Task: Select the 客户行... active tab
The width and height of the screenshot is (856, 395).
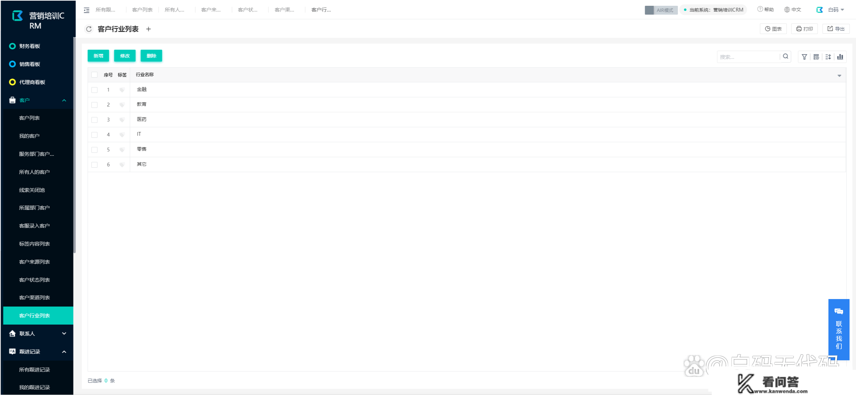Action: click(321, 10)
